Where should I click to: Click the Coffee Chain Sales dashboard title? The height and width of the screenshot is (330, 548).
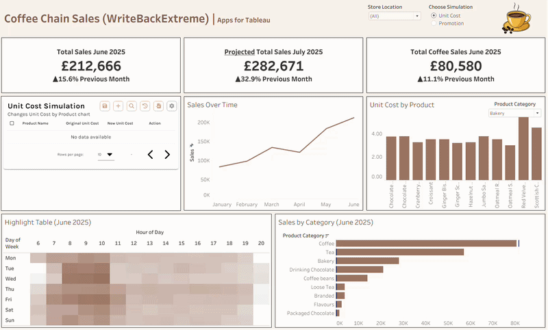[107, 18]
